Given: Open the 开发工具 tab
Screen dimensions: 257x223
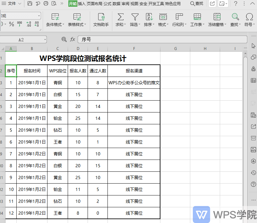Looking at the screenshot, I should (156, 4).
